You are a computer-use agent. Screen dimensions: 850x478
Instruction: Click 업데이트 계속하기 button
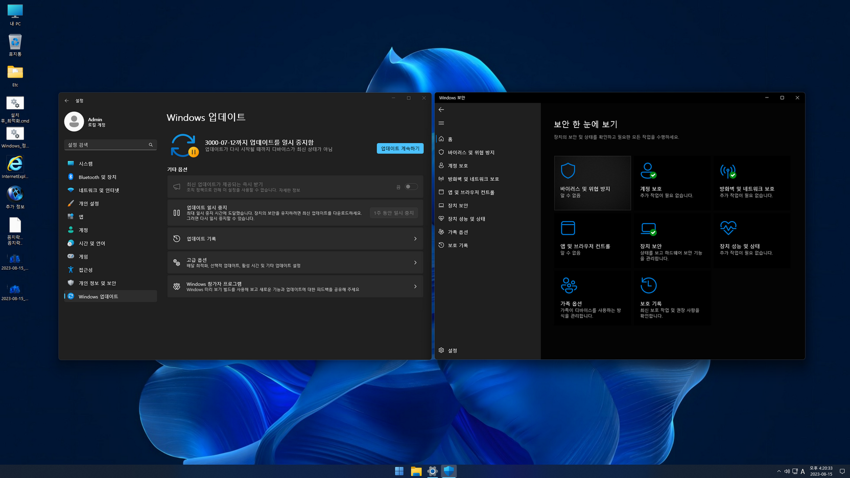pos(400,149)
